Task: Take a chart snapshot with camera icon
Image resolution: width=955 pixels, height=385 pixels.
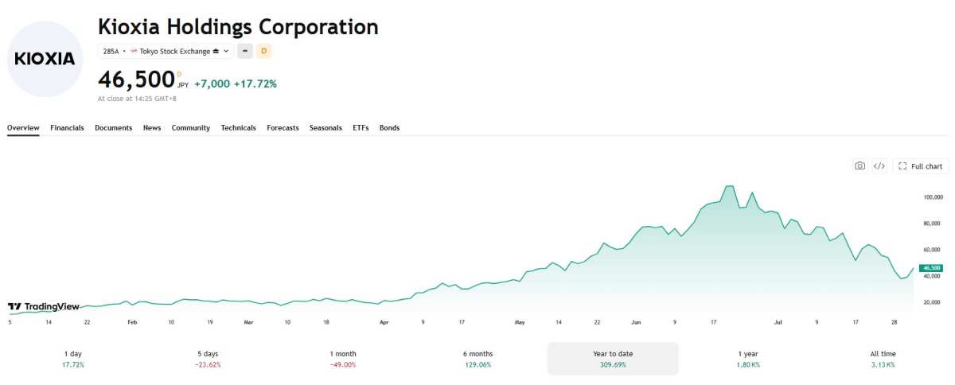Action: click(859, 166)
